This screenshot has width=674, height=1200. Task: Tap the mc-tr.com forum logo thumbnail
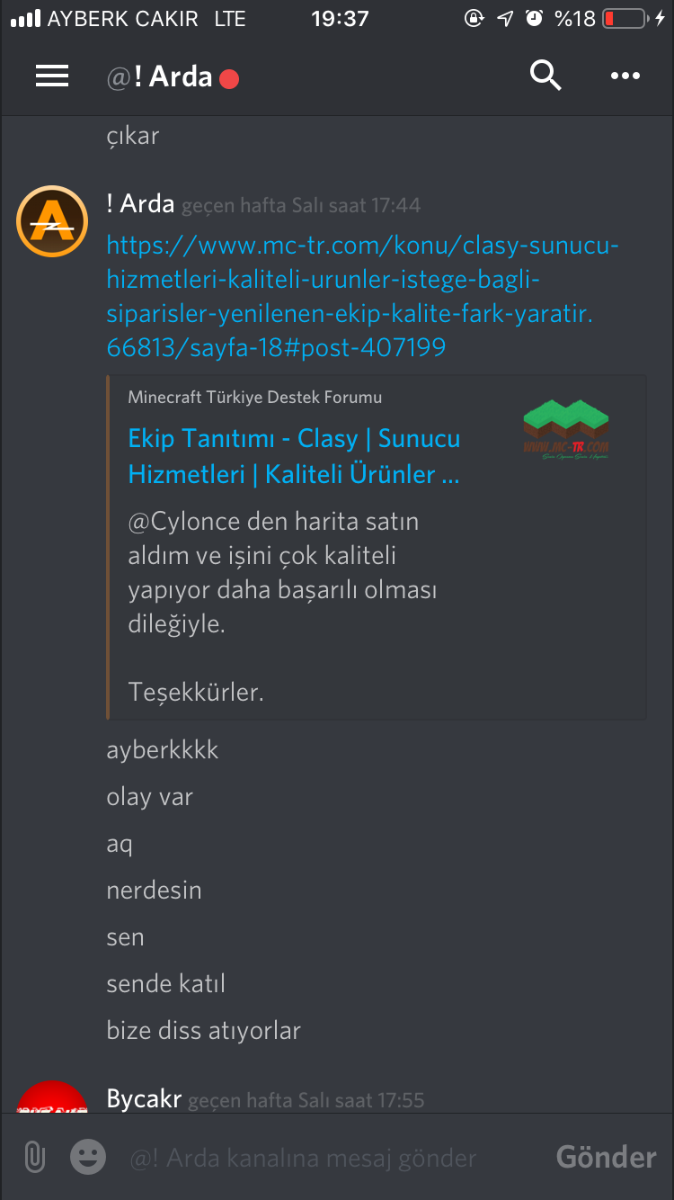(x=566, y=430)
